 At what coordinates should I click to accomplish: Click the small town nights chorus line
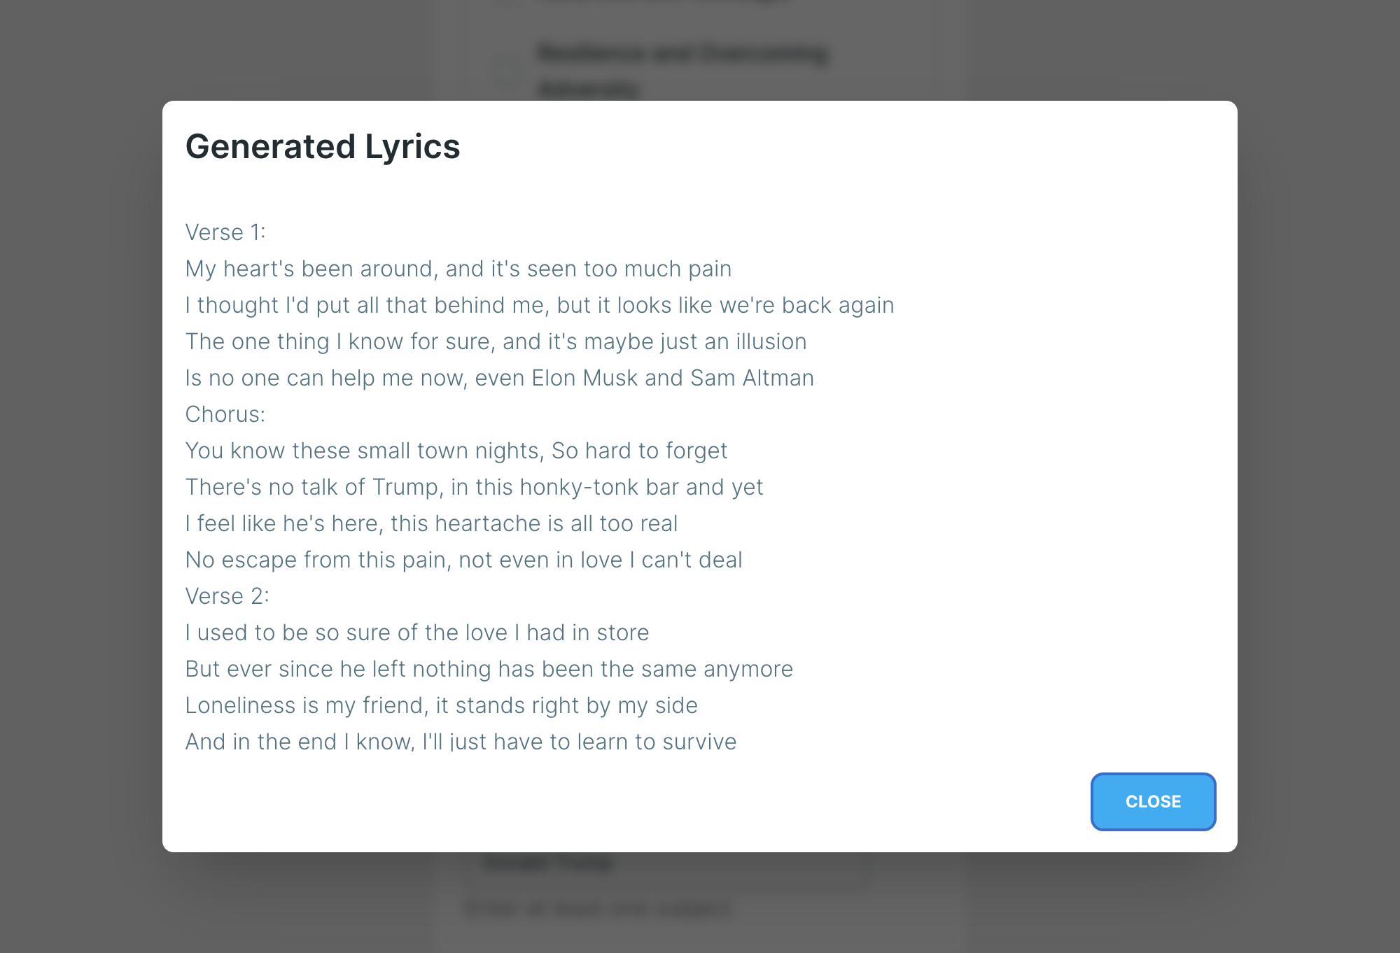(x=456, y=450)
